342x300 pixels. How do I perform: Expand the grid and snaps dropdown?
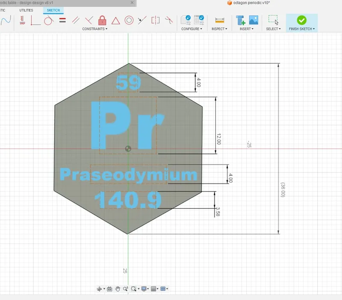pyautogui.click(x=155, y=289)
